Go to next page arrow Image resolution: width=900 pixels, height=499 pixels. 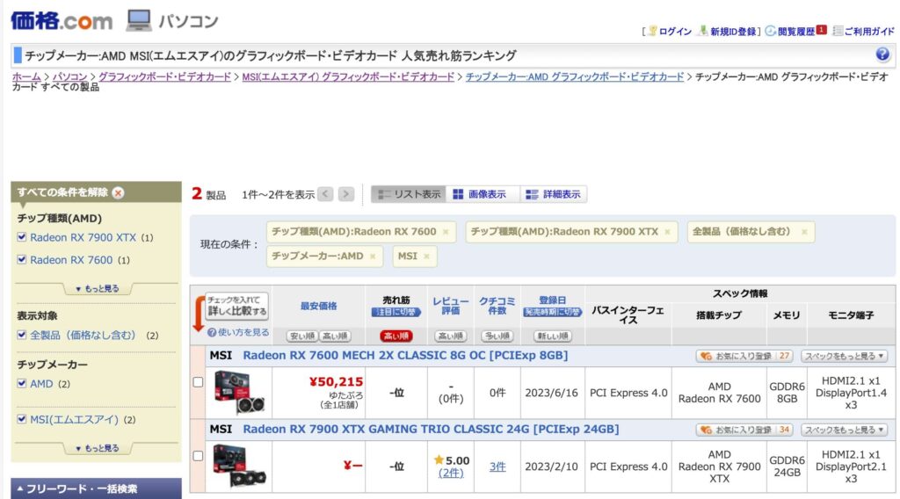(x=346, y=194)
